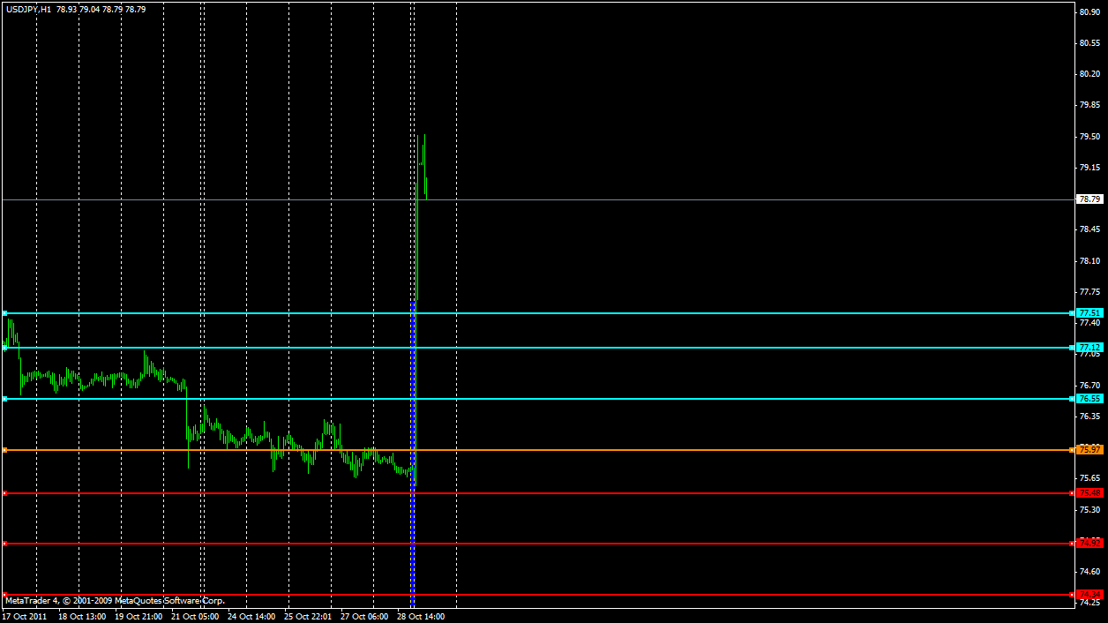Click the 80.90 value on price axis
Viewport: 1108px width, 623px height.
[1089, 12]
